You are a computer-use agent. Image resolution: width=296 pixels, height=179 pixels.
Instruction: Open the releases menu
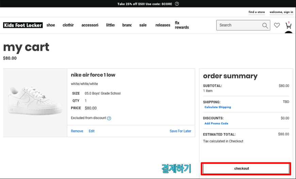click(x=163, y=25)
